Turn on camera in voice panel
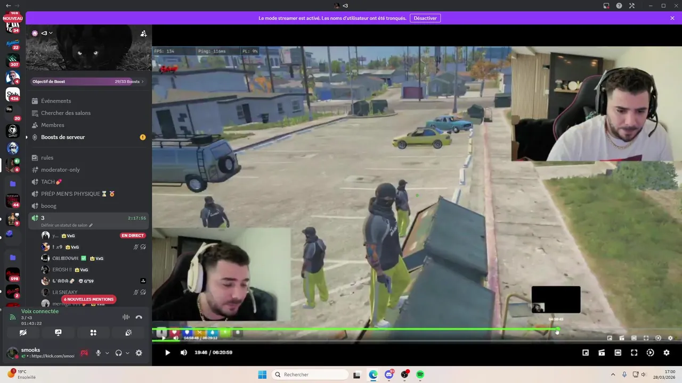The width and height of the screenshot is (682, 383). (23, 332)
